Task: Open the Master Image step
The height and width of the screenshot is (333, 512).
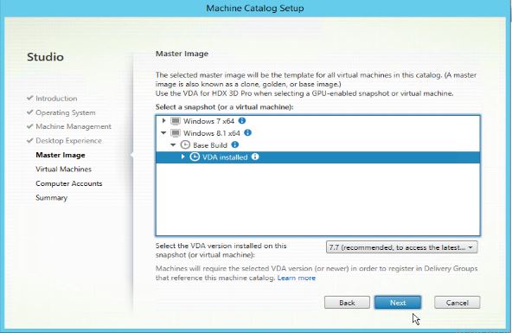Action: point(61,155)
